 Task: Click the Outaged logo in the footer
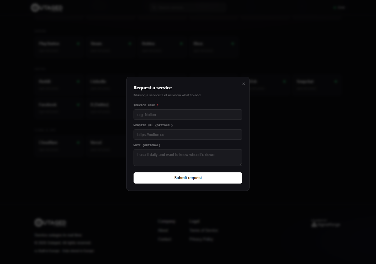click(x=50, y=223)
